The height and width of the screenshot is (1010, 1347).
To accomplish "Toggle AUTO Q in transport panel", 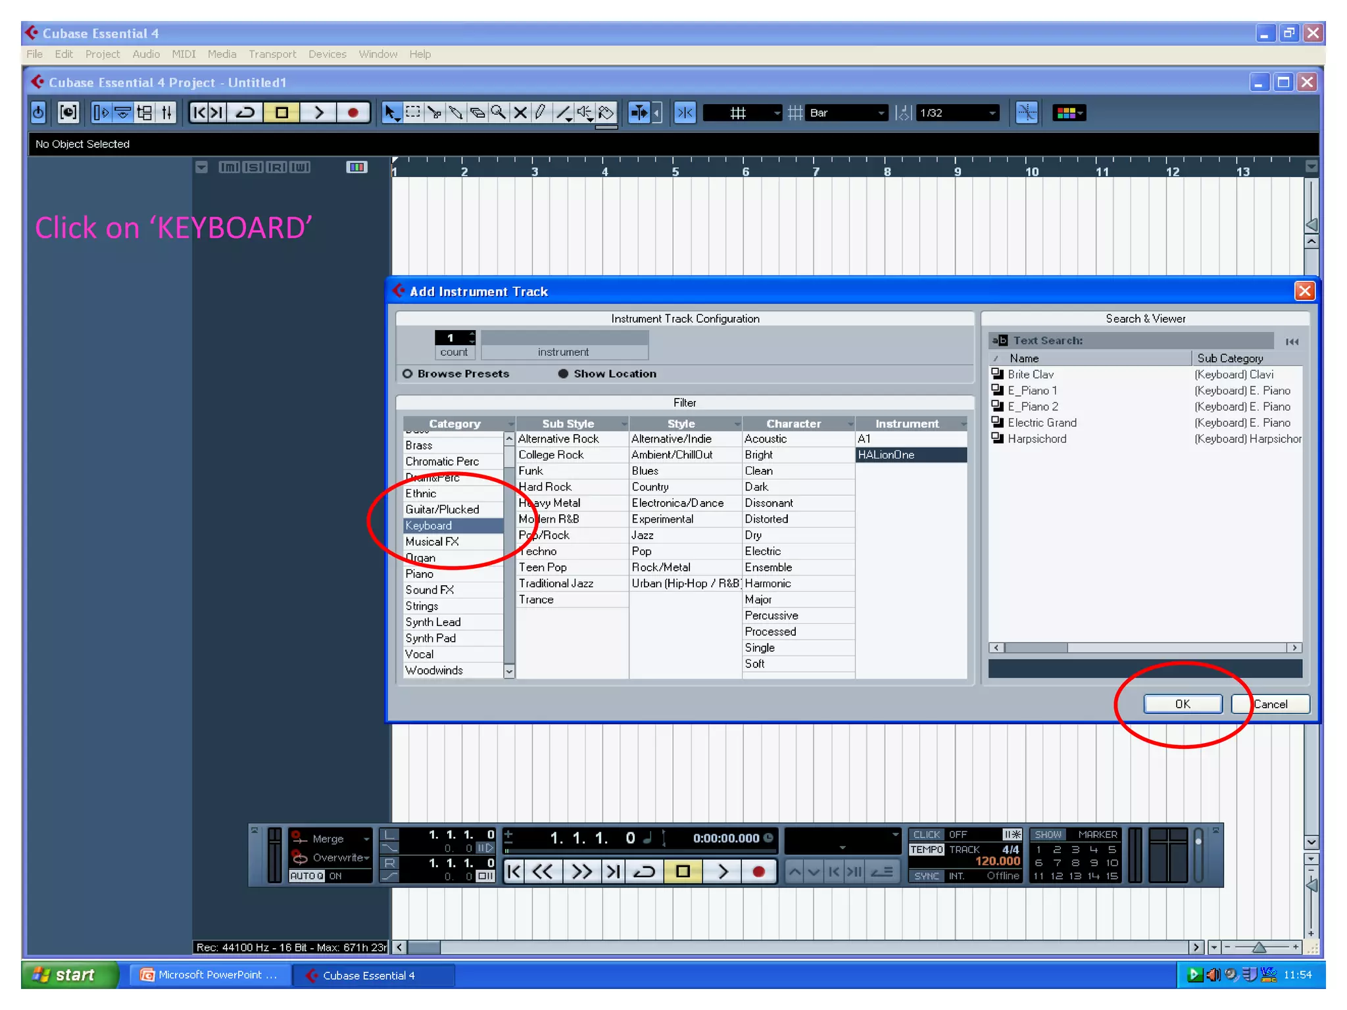I will (307, 876).
